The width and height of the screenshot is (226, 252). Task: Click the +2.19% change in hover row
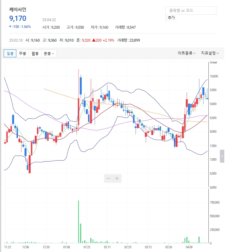(108, 40)
